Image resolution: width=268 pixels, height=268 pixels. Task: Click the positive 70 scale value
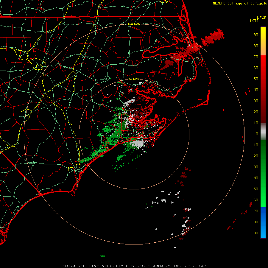pyautogui.click(x=256, y=57)
